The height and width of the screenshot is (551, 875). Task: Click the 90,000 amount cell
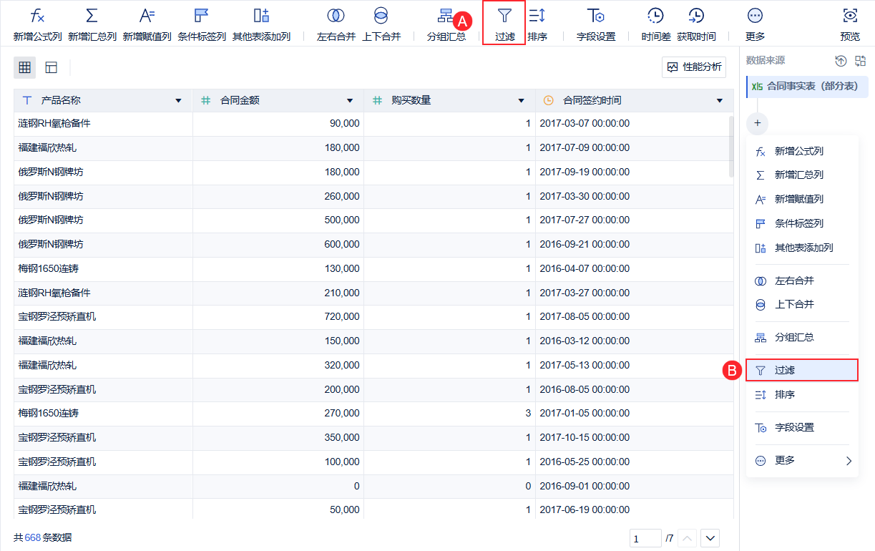click(x=278, y=124)
